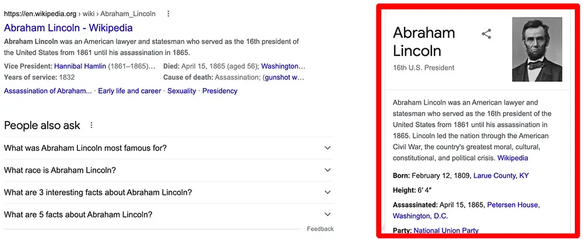Screen dimensions: 583x239
Task: Open Early life and career sitelink
Action: 129,91
